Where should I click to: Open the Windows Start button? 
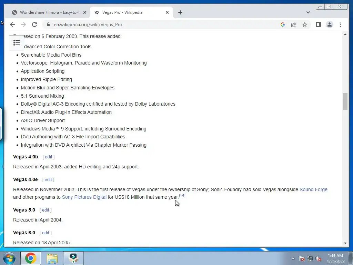(9, 258)
